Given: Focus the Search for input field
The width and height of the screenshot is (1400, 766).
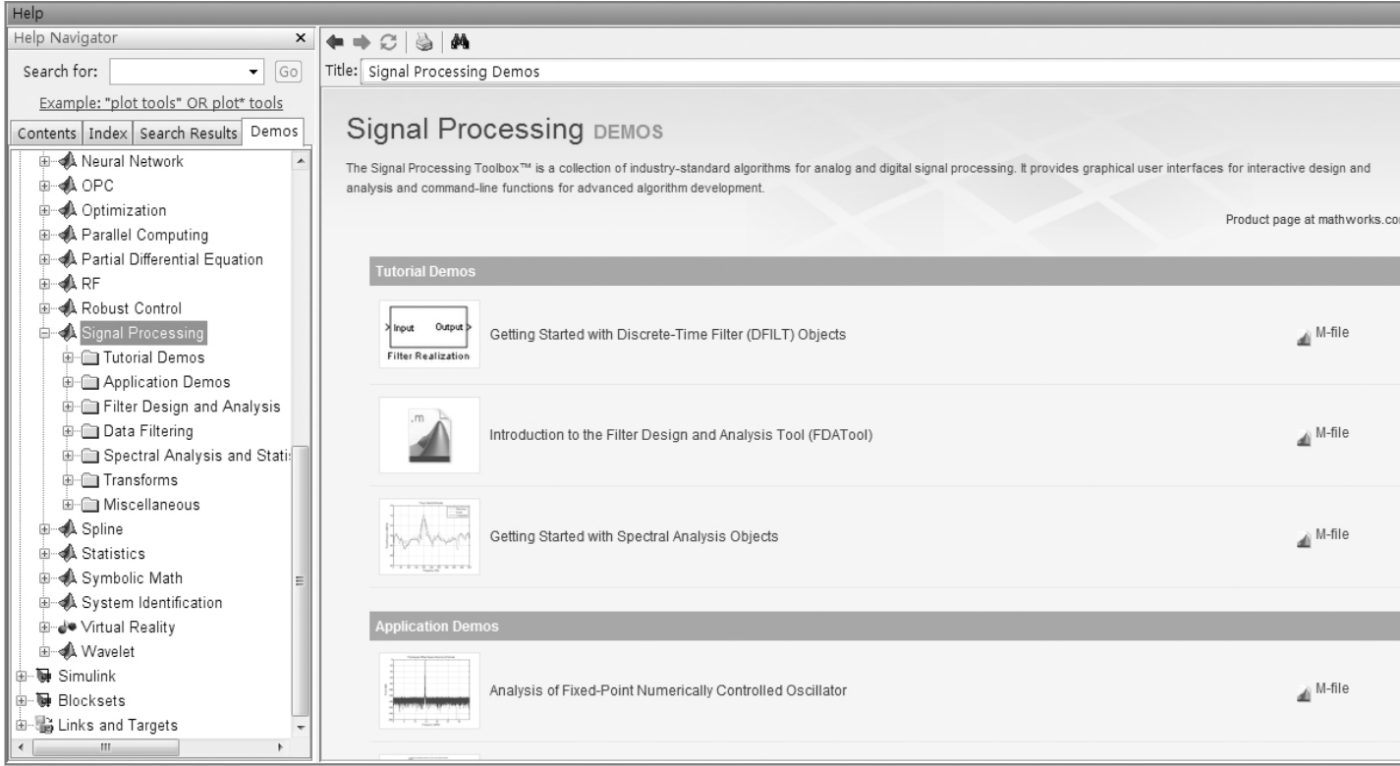Looking at the screenshot, I should (178, 72).
